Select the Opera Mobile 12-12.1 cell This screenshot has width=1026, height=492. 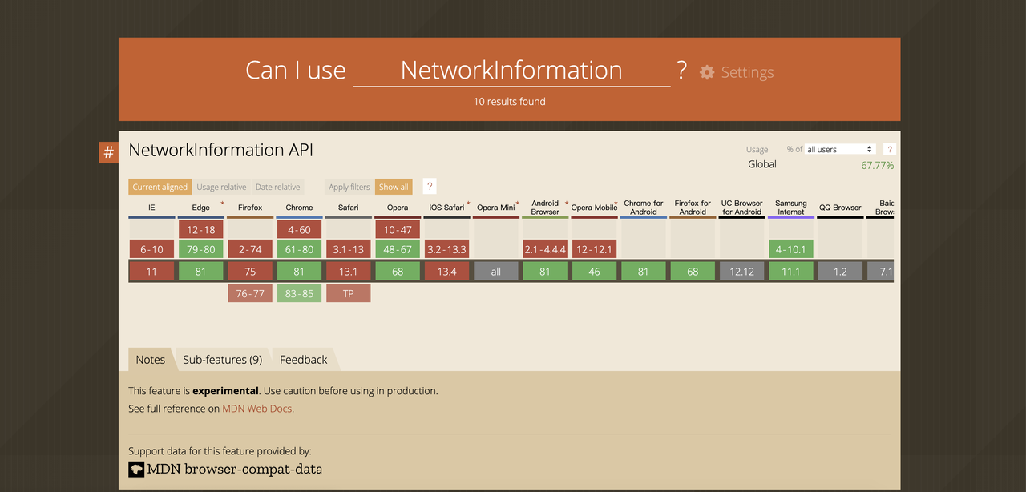[x=594, y=249]
